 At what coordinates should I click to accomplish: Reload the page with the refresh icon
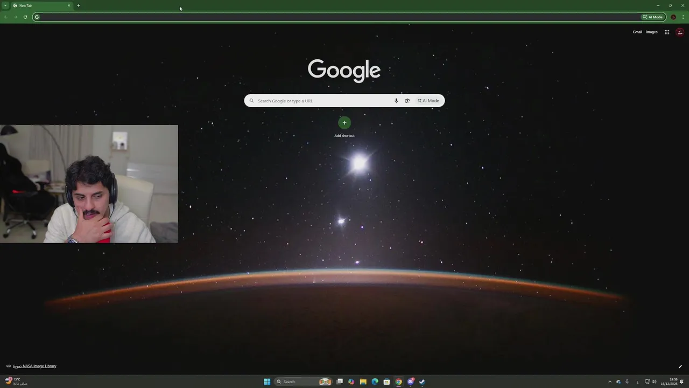tap(25, 17)
